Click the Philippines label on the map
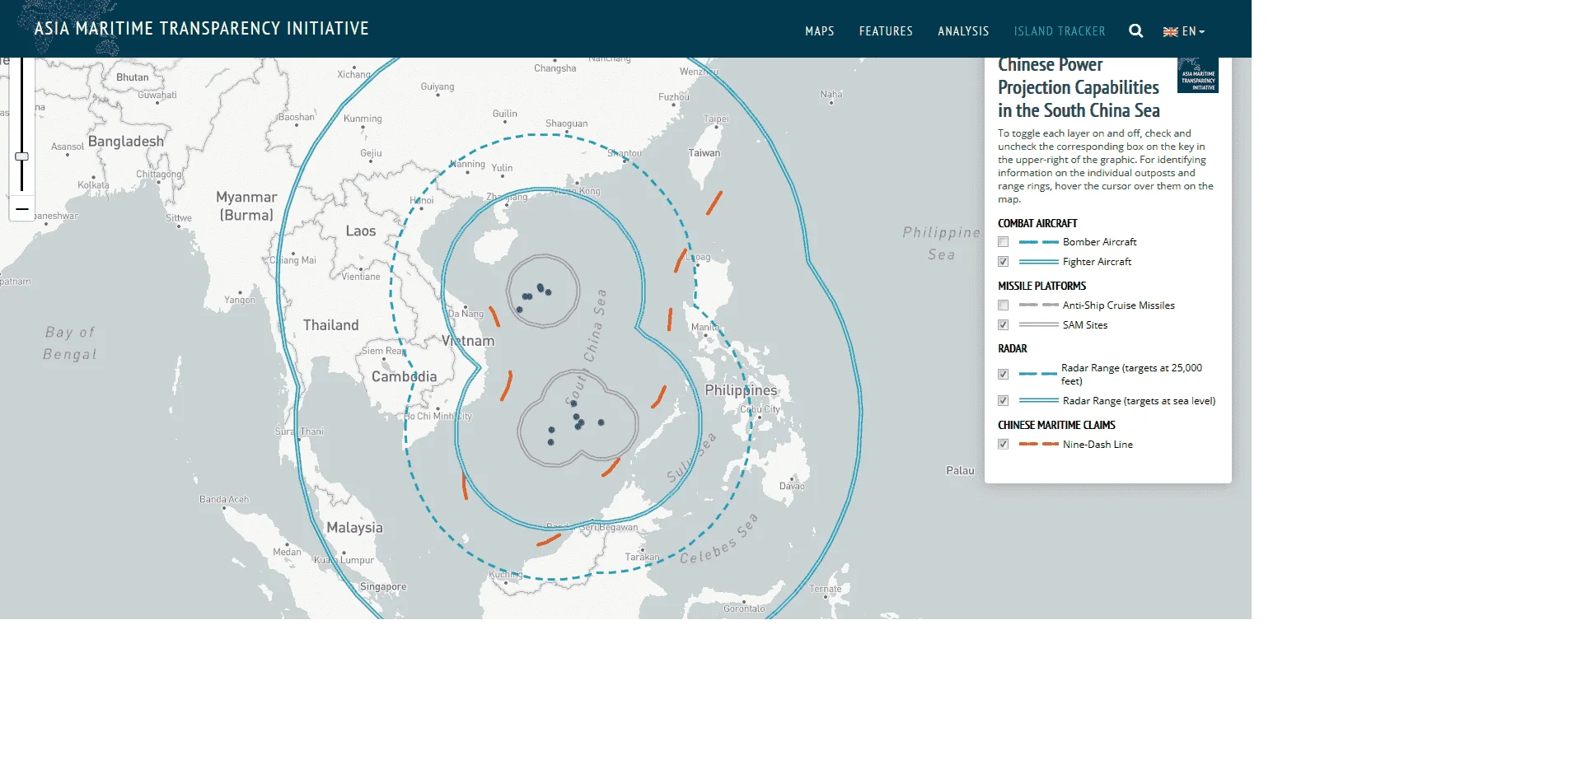1582x774 pixels. pyautogui.click(x=741, y=390)
